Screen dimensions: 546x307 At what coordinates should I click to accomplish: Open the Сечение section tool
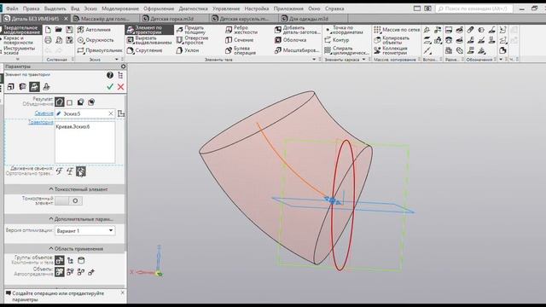point(240,40)
